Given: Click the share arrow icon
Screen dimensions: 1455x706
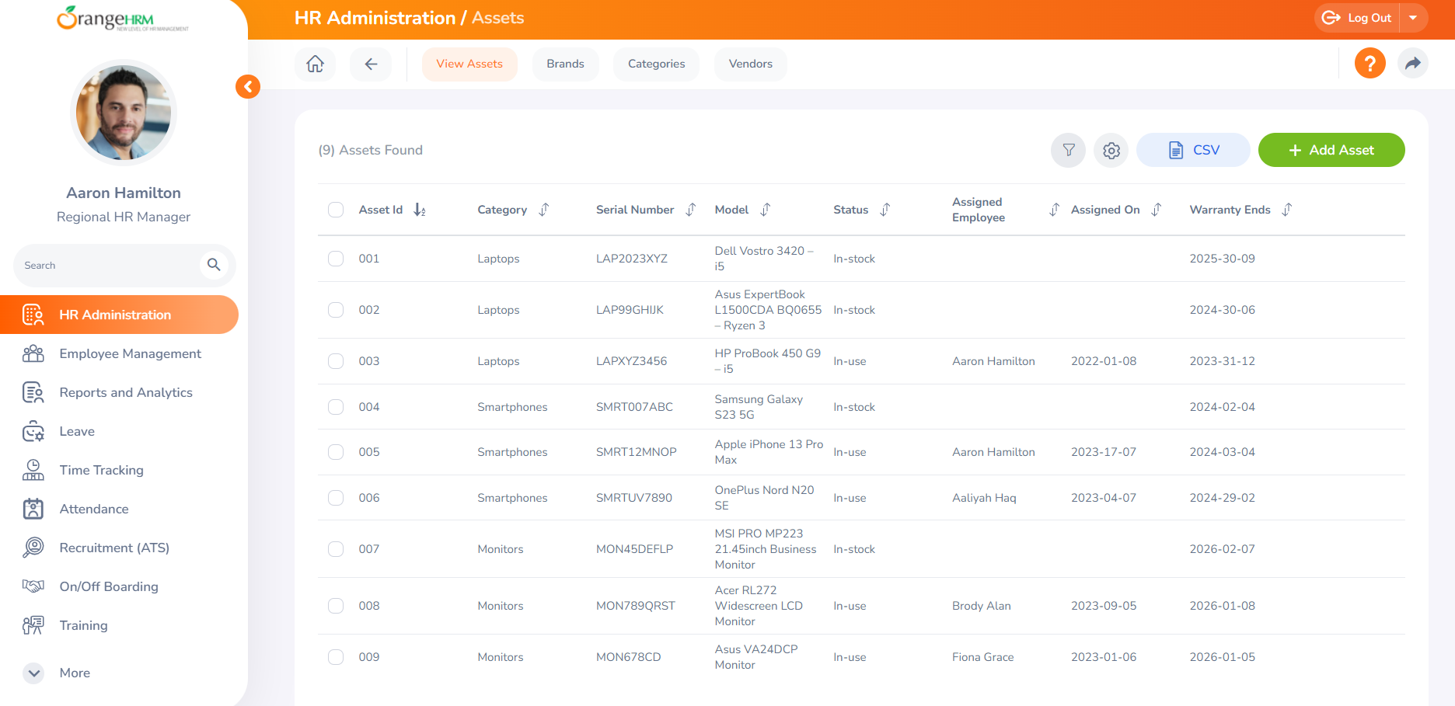Looking at the screenshot, I should 1413,63.
